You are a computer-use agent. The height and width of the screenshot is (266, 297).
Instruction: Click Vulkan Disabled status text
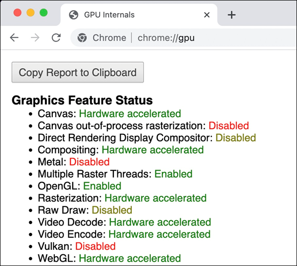tap(95, 246)
